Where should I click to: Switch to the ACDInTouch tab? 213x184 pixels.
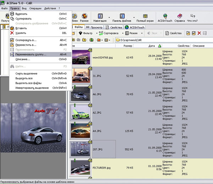tap(135, 27)
